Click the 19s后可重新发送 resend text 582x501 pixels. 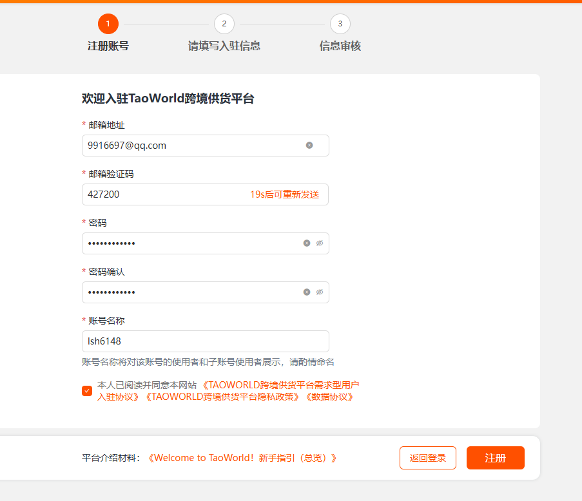(x=285, y=194)
